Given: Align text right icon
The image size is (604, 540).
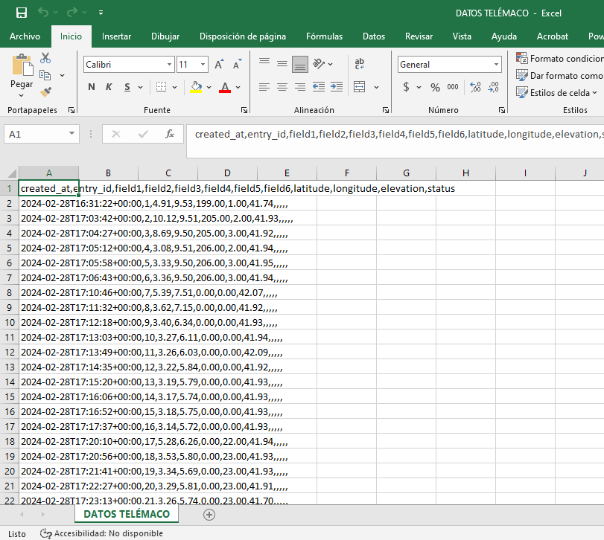Looking at the screenshot, I should click(x=299, y=87).
